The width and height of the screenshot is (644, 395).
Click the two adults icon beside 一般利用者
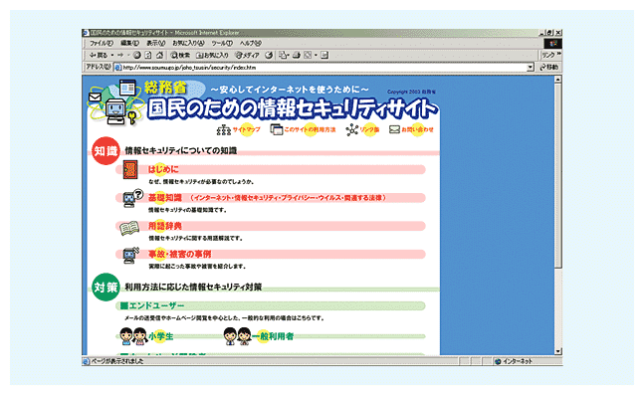click(237, 336)
